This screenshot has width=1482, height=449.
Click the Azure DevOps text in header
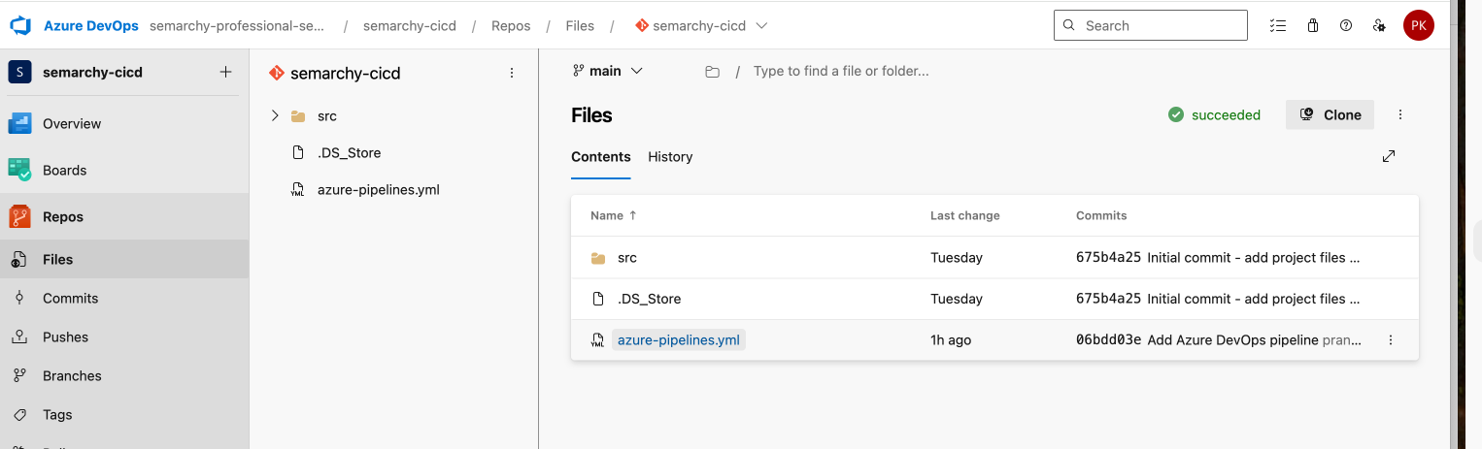click(92, 26)
